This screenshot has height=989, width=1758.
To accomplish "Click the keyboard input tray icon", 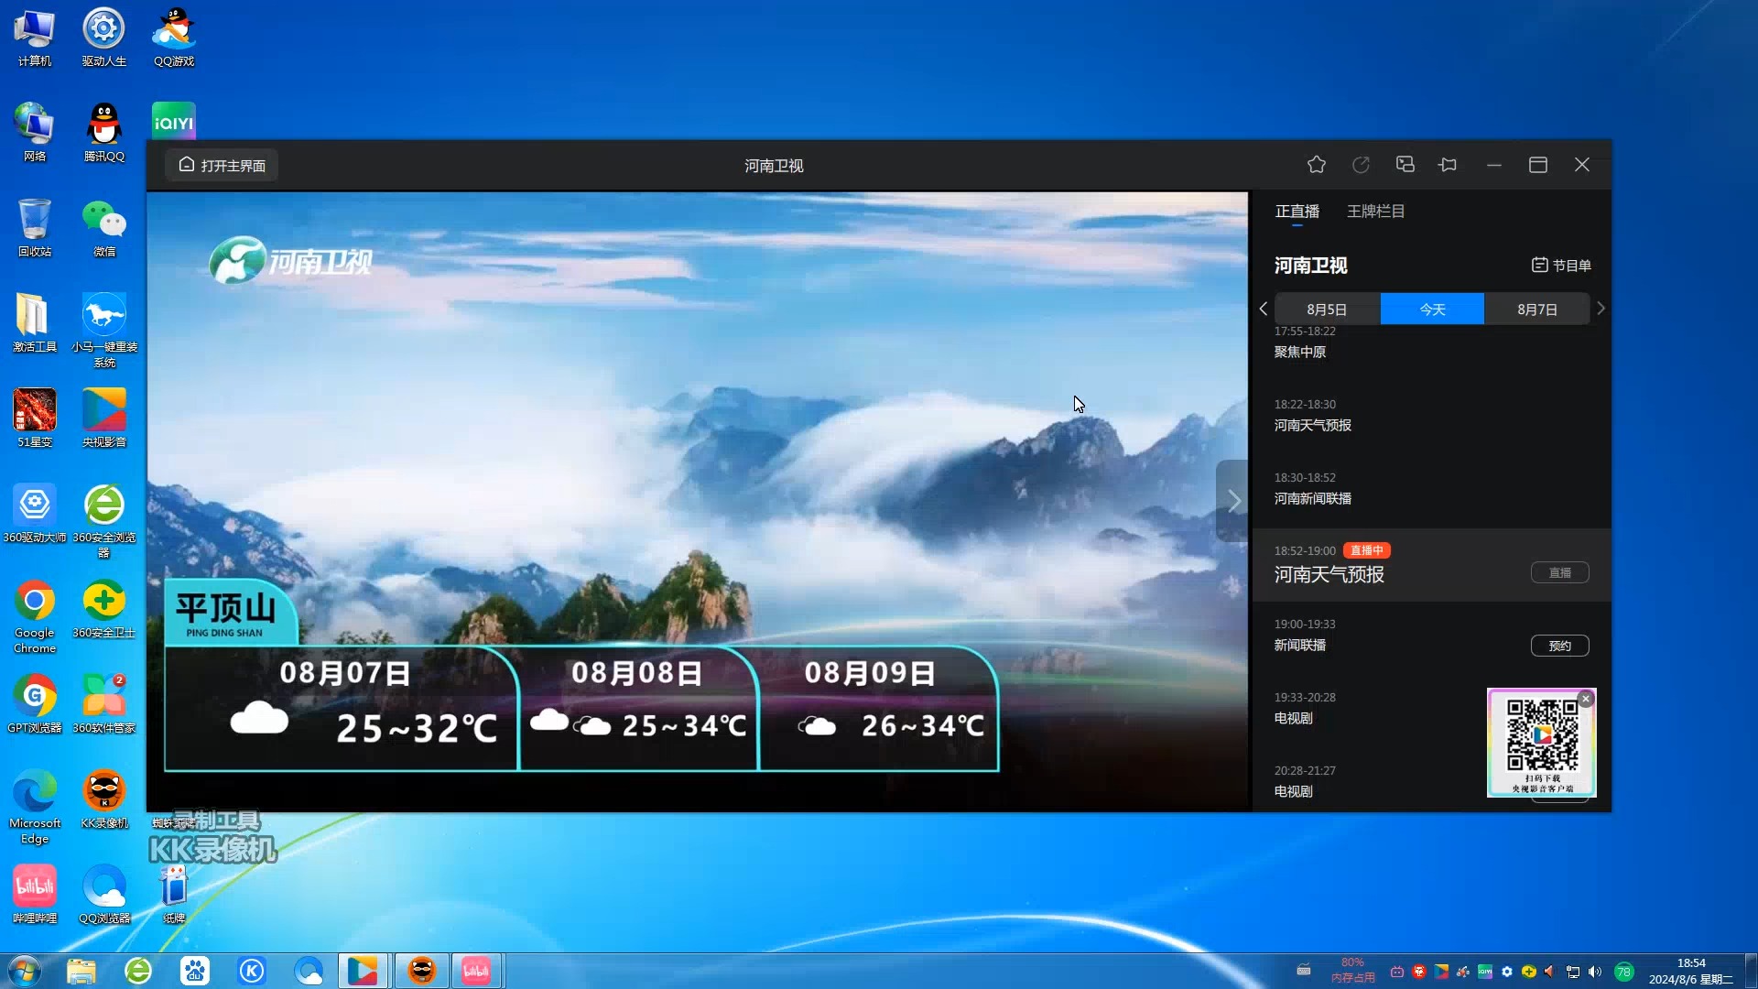I will (1304, 971).
